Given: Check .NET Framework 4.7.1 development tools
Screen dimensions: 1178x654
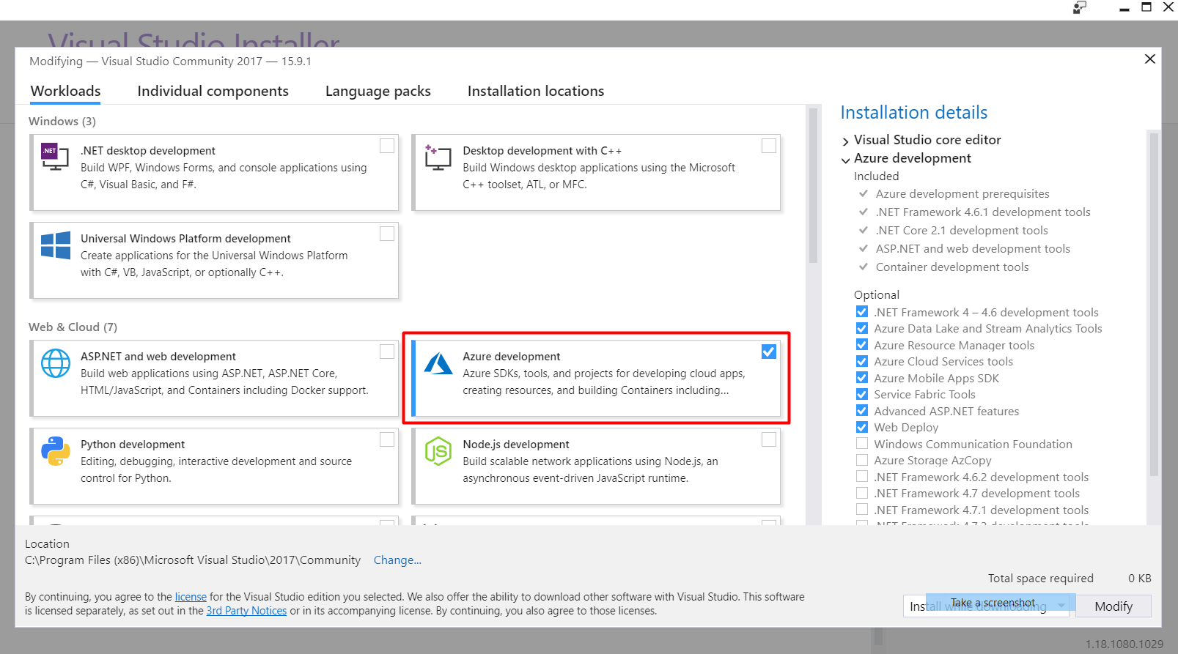Looking at the screenshot, I should pyautogui.click(x=862, y=510).
